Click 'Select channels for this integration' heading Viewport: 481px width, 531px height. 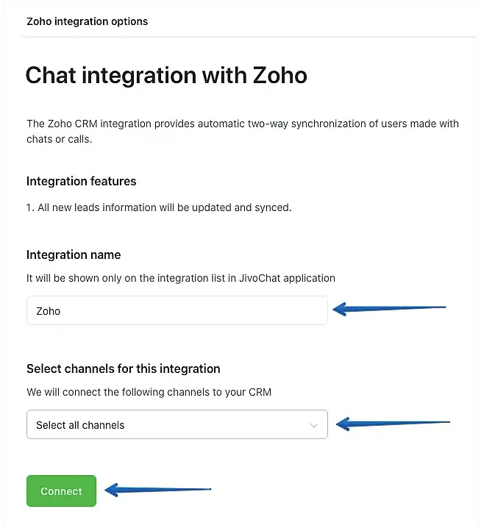[124, 368]
